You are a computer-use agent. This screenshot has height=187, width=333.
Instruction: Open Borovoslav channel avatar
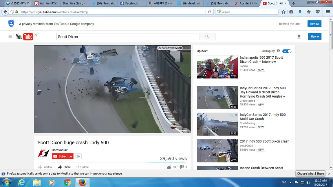point(43,153)
